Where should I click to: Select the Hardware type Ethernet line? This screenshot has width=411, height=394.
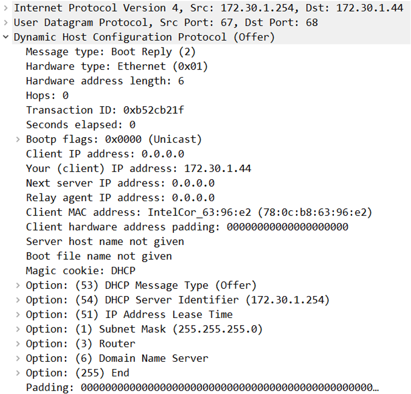117,66
